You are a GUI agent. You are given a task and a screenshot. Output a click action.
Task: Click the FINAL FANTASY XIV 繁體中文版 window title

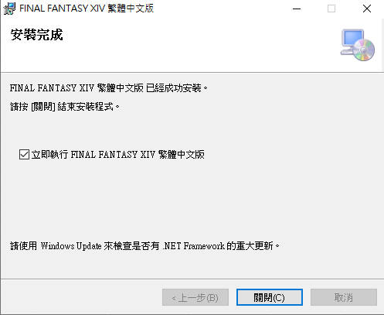tap(87, 9)
